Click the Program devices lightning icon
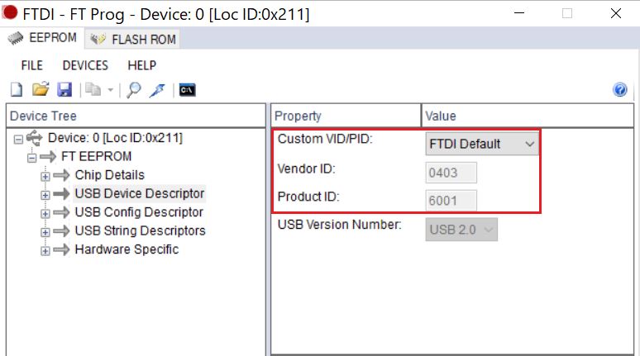 157,90
